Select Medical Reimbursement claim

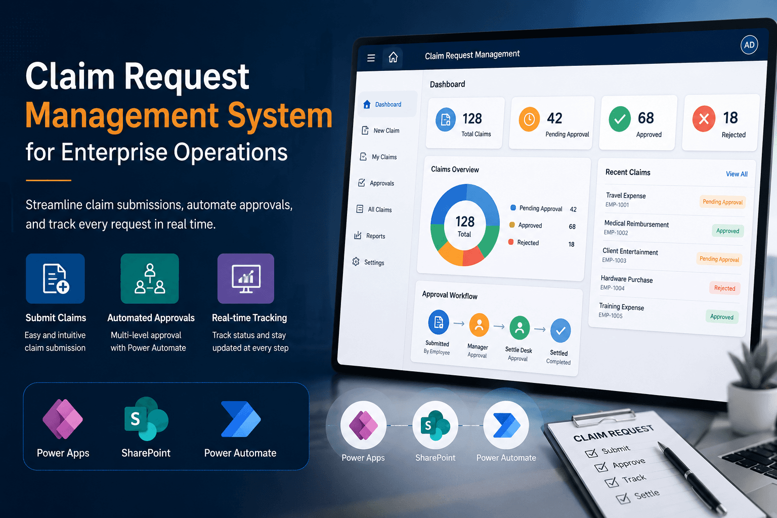pyautogui.click(x=673, y=228)
